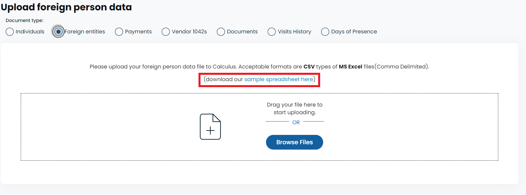This screenshot has height=195, width=526.
Task: Click the 'Document type:' label
Action: (x=24, y=20)
